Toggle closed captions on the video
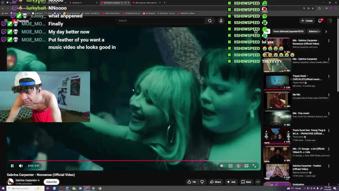 (230, 166)
